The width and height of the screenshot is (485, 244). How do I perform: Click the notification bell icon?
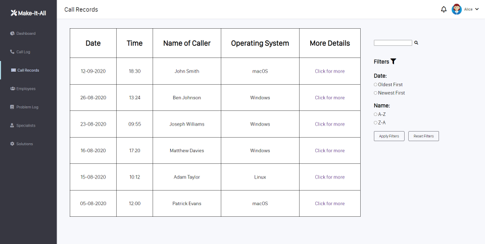coord(444,9)
